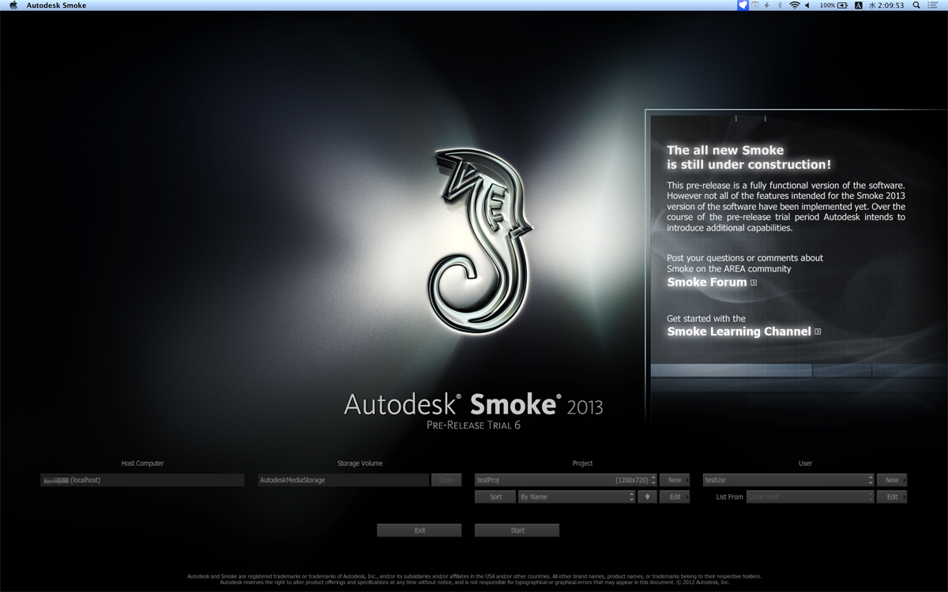This screenshot has height=592, width=948.
Task: Increase the project resolution with the stepper arrows
Action: [653, 477]
